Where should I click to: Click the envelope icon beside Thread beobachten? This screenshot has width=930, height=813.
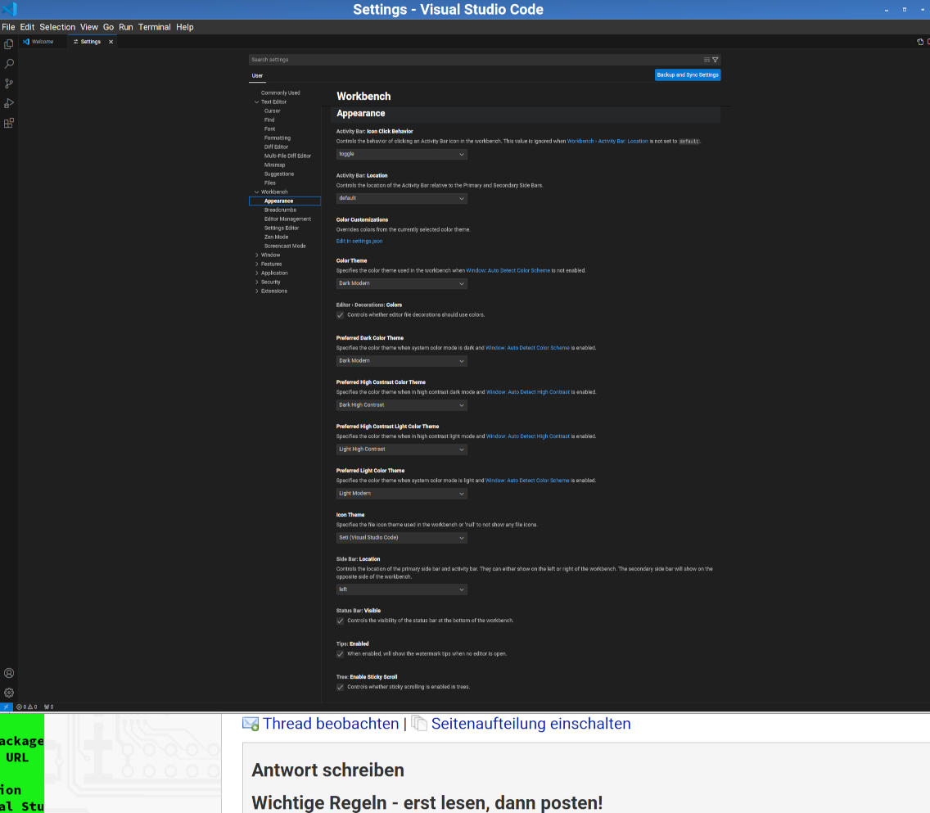(251, 724)
